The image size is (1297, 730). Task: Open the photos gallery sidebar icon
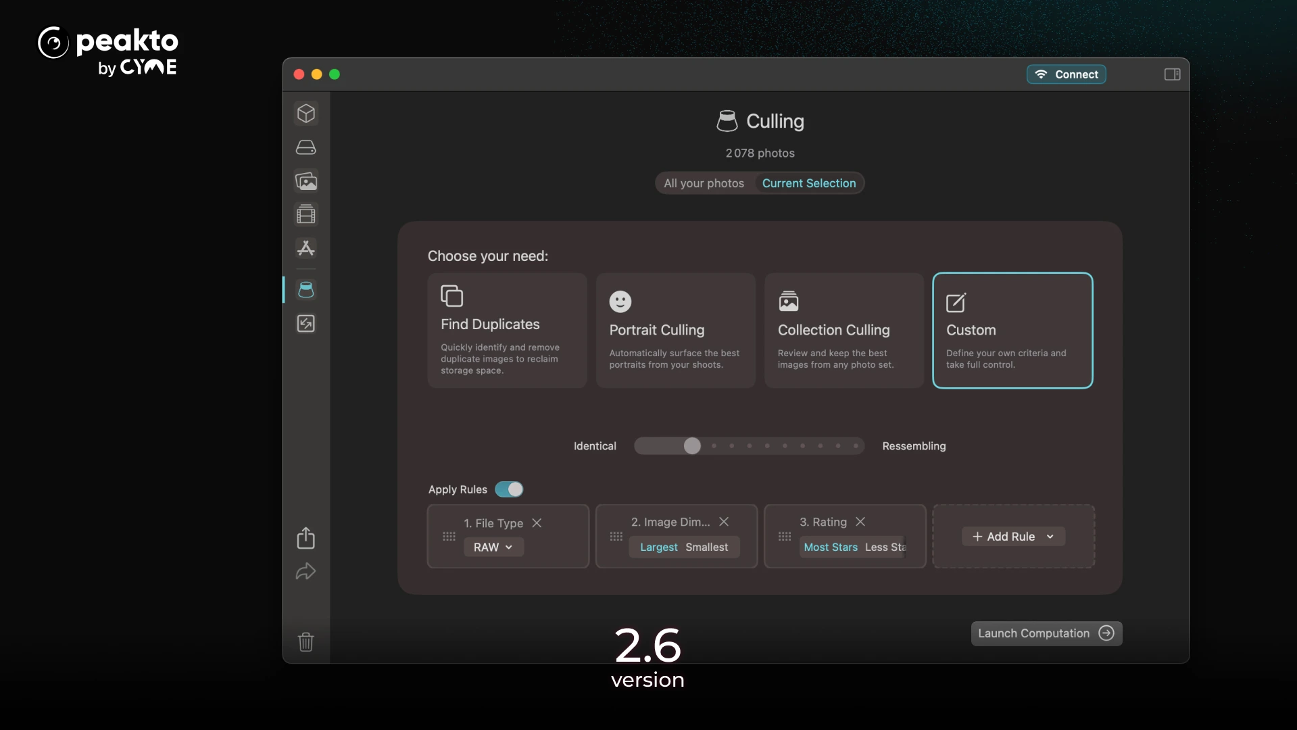pos(306,181)
